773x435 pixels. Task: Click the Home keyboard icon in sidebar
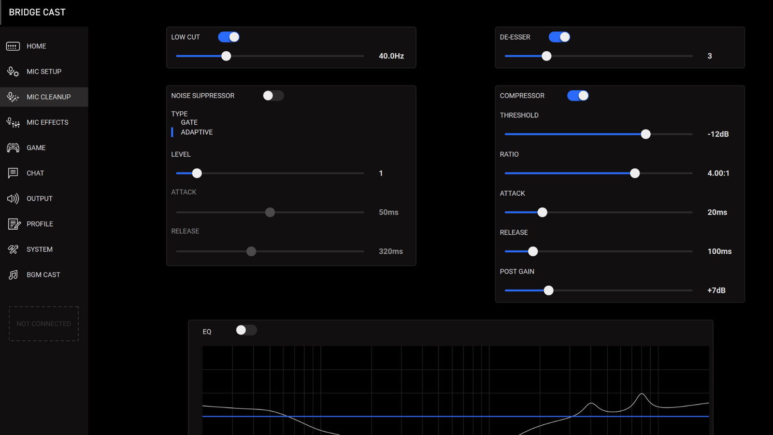[x=13, y=46]
